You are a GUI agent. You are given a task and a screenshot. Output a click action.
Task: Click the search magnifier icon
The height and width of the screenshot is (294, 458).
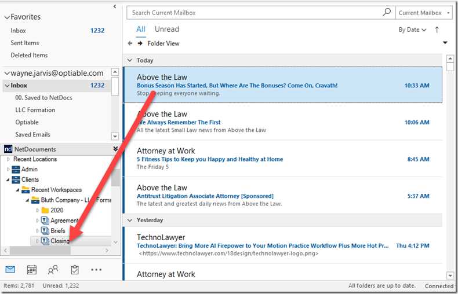[x=387, y=12]
